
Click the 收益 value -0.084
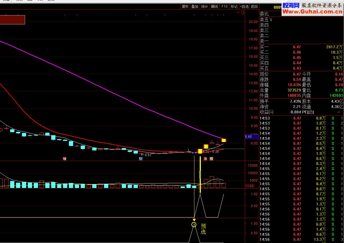point(295,112)
